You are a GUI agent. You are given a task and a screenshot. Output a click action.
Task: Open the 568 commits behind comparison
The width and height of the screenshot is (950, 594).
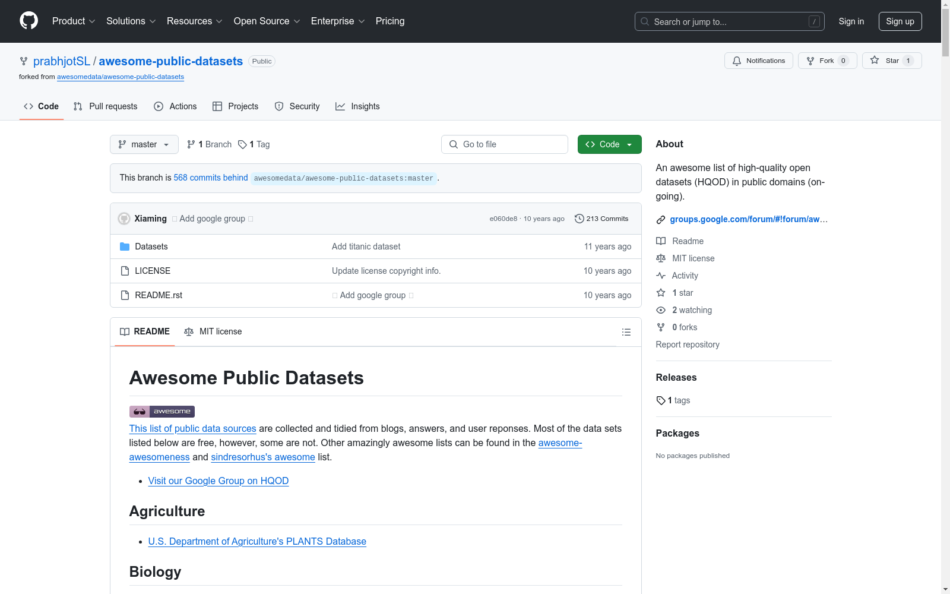[x=211, y=178]
